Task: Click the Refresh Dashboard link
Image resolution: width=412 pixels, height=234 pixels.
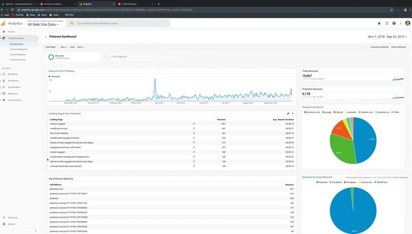Action: tap(400, 178)
